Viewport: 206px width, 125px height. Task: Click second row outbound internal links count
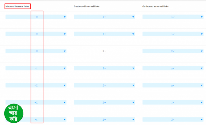click(x=103, y=34)
